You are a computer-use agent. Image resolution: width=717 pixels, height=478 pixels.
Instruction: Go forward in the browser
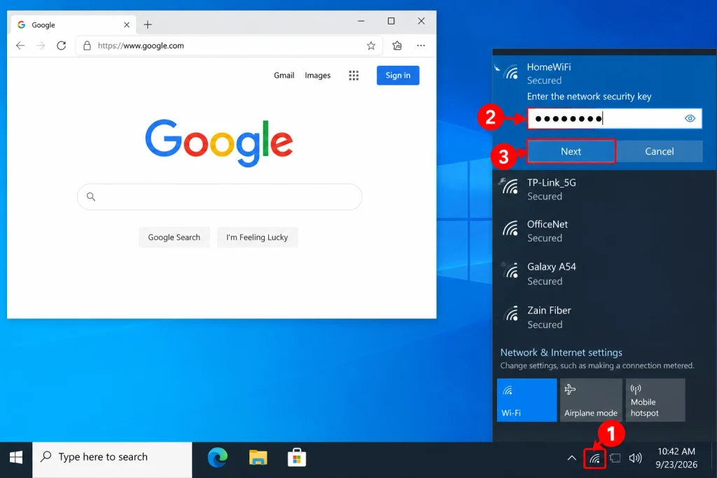coord(41,45)
